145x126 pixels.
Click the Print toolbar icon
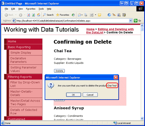(x=86, y=15)
